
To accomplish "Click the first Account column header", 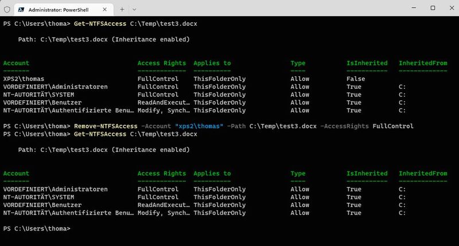I will click(x=16, y=63).
